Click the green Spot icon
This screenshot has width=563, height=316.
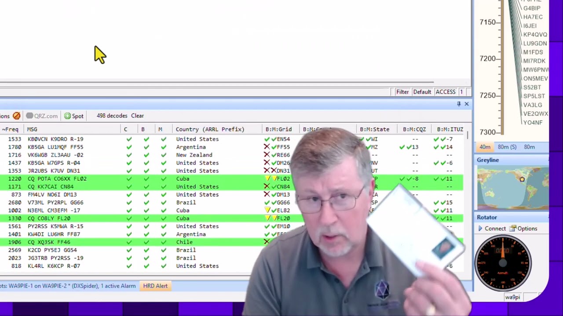(x=67, y=116)
